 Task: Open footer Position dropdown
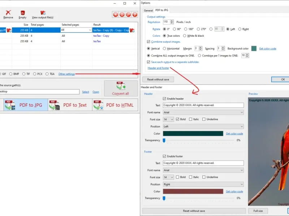click(x=203, y=184)
